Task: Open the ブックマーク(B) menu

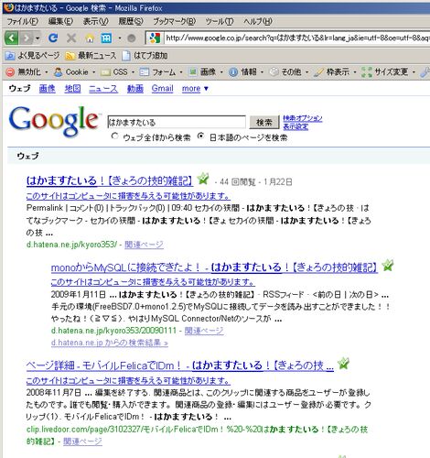Action: 174,21
